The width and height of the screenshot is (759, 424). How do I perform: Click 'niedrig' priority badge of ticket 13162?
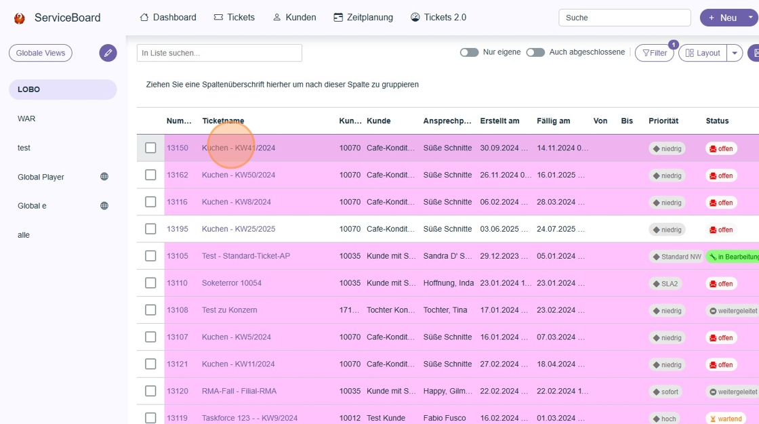tap(667, 175)
